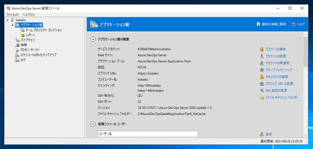Viewport: 313px width, 149px height.
Task: Click the C:¥AzureDevOpsData cache folder path
Action: (172, 114)
